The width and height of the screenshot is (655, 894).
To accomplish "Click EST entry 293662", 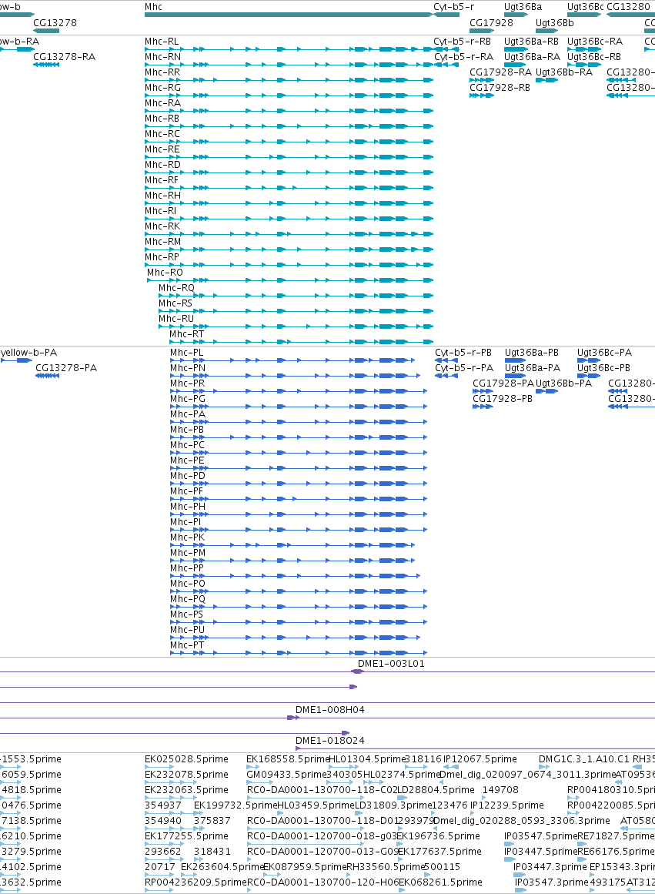I will tap(163, 852).
